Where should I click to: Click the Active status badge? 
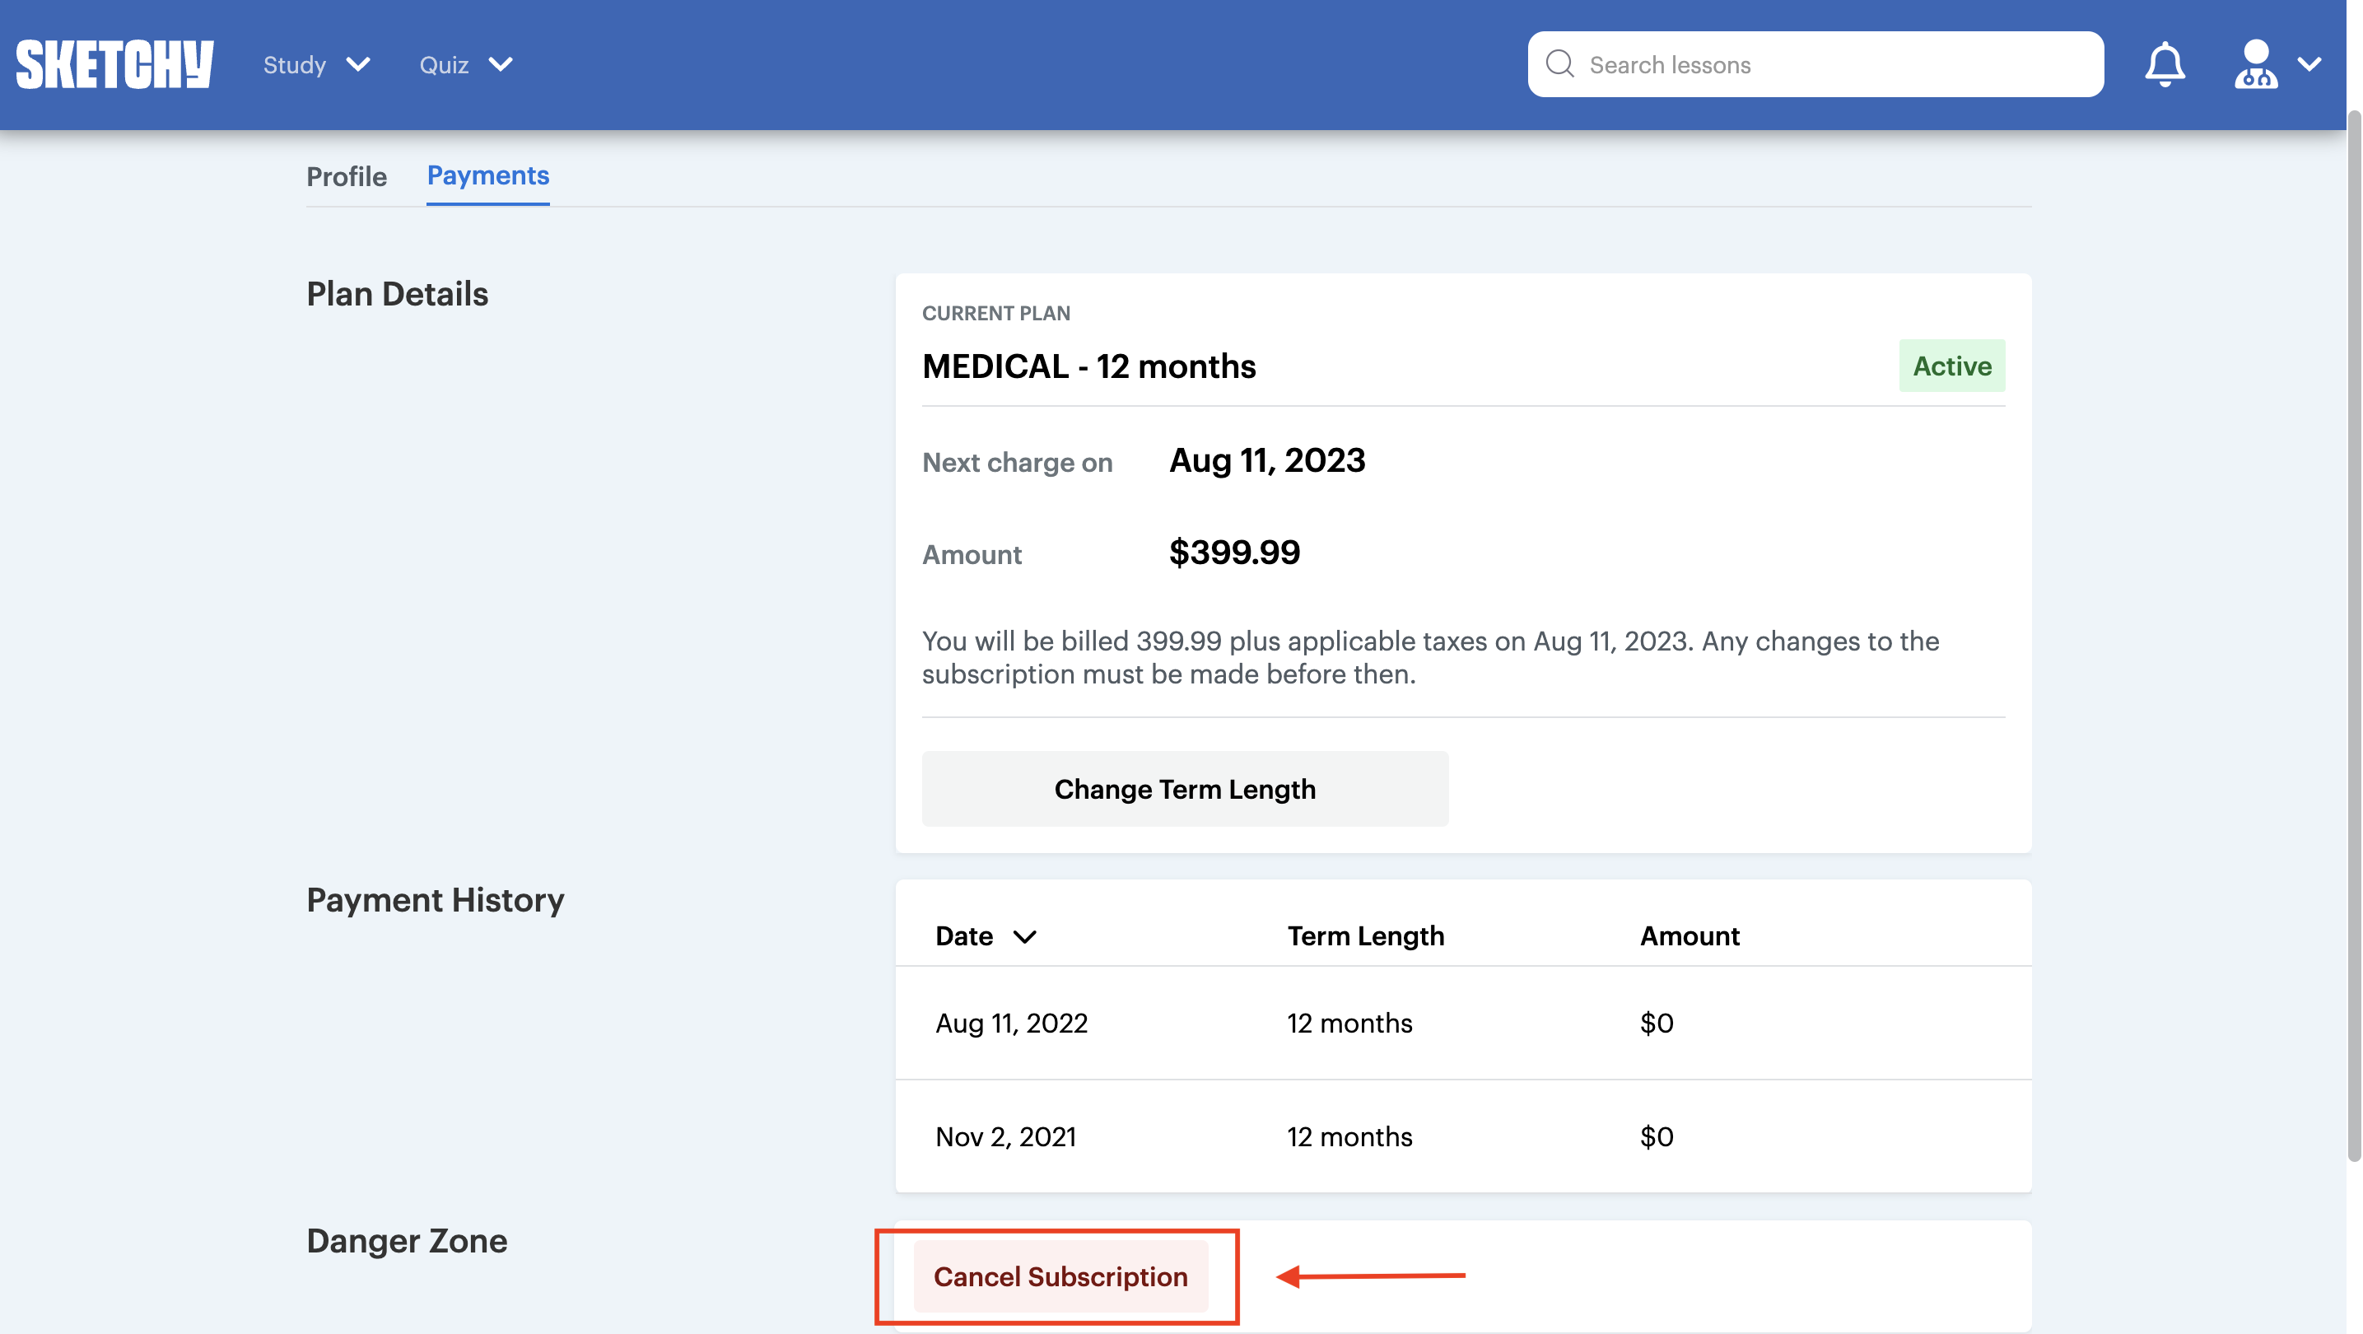coord(1951,366)
